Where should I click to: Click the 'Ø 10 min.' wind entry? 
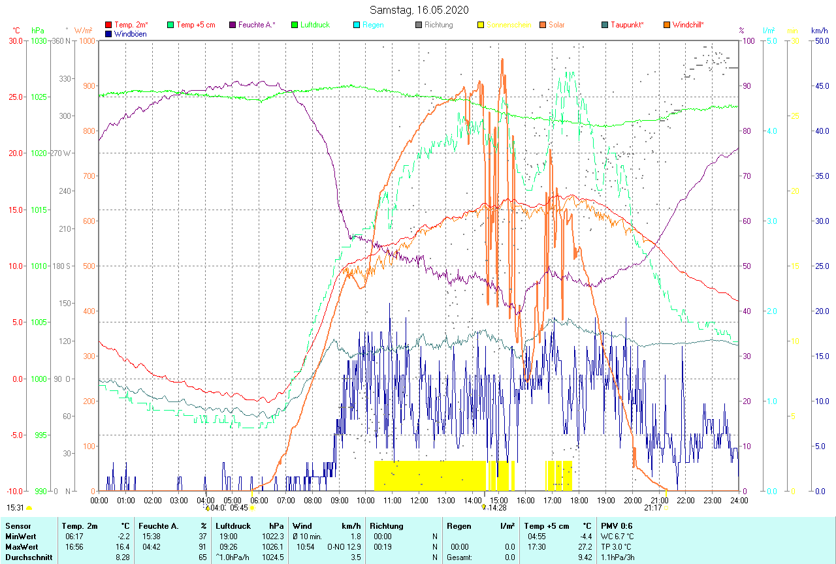click(308, 536)
